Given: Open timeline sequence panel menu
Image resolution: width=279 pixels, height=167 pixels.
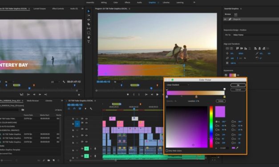Looking at the screenshot, I should [x=95, y=101].
